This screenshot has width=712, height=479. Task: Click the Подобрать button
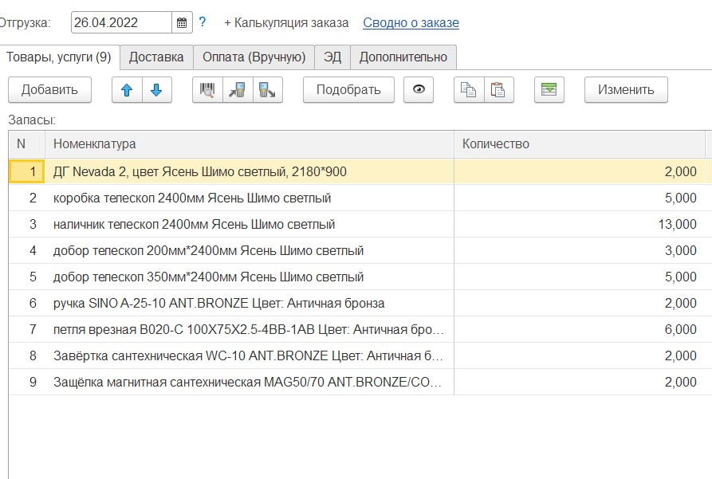click(348, 90)
